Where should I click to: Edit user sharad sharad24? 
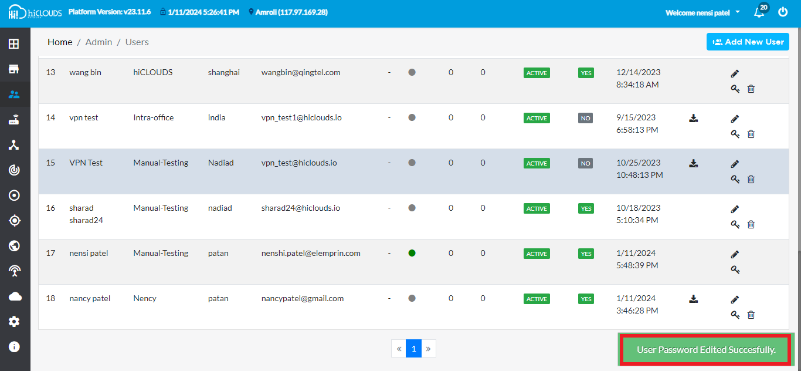pyautogui.click(x=735, y=209)
